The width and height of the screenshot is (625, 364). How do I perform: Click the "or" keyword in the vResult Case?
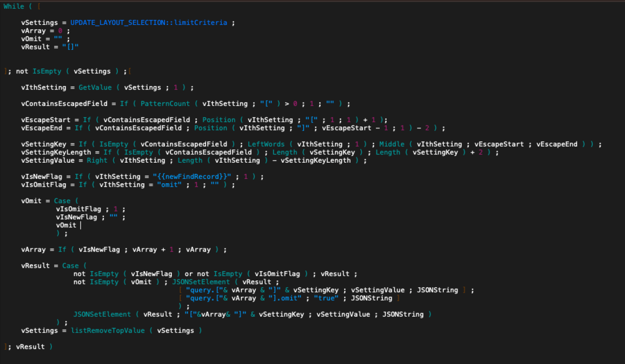pyautogui.click(x=188, y=274)
